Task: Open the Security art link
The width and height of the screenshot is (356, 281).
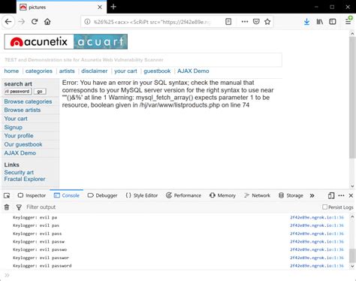Action: click(19, 173)
